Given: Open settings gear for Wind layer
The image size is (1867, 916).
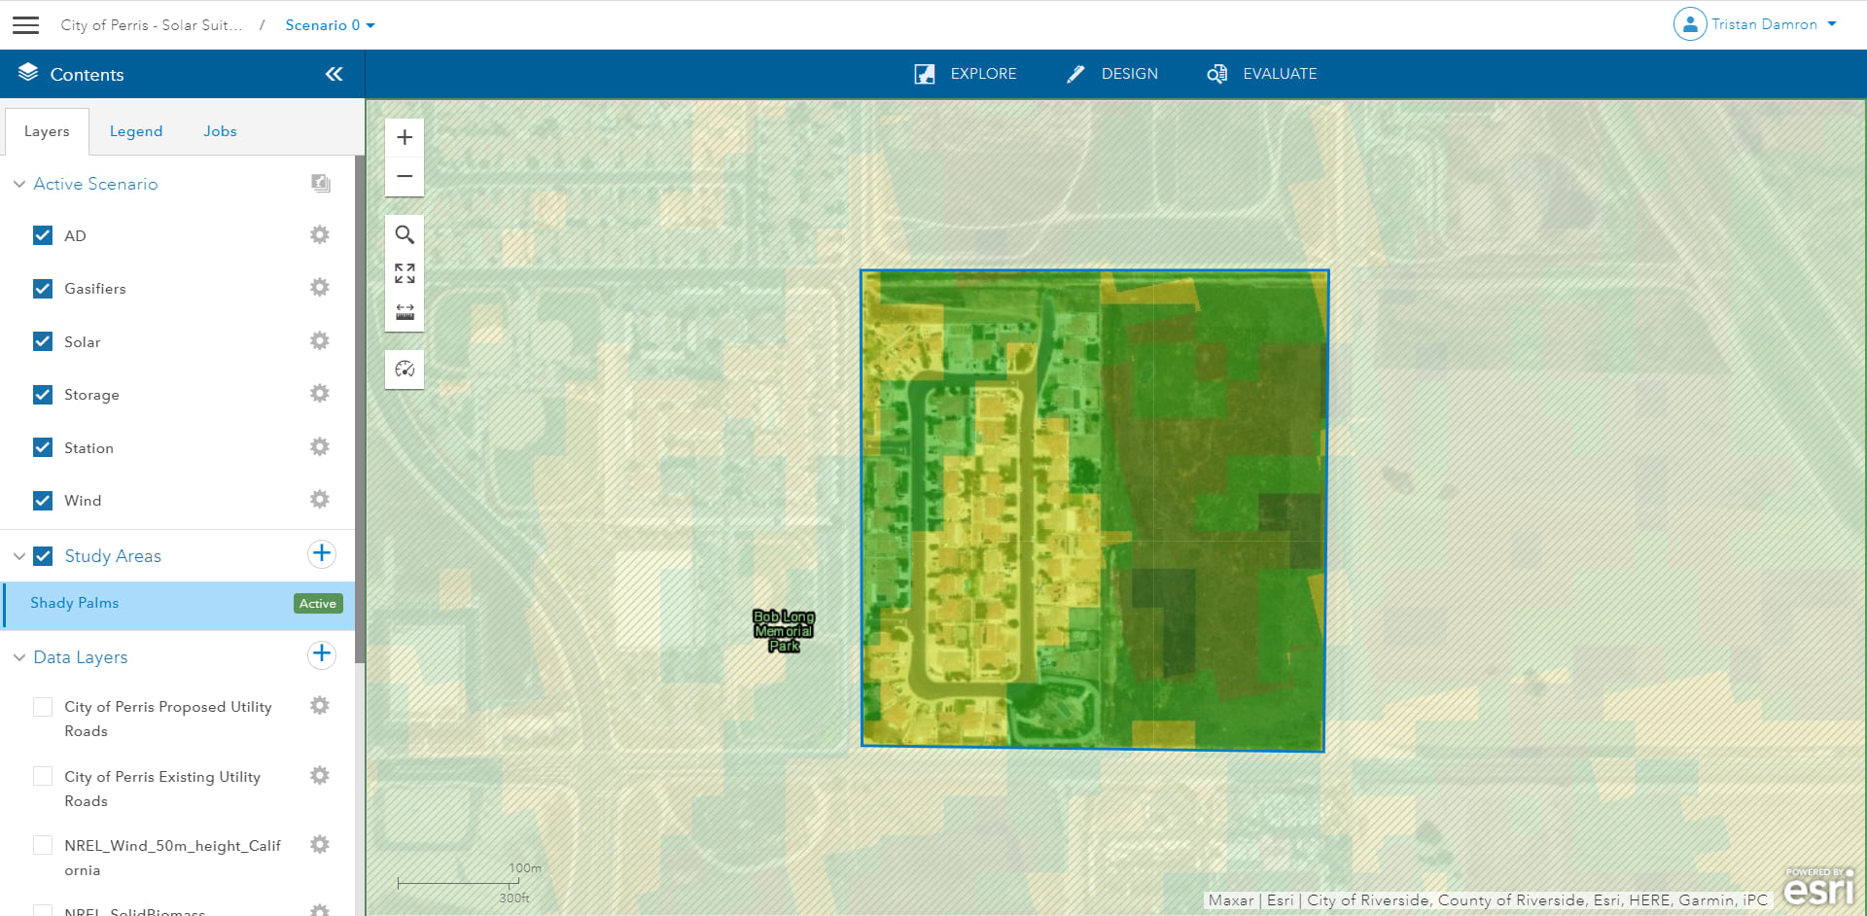Looking at the screenshot, I should pos(320,500).
